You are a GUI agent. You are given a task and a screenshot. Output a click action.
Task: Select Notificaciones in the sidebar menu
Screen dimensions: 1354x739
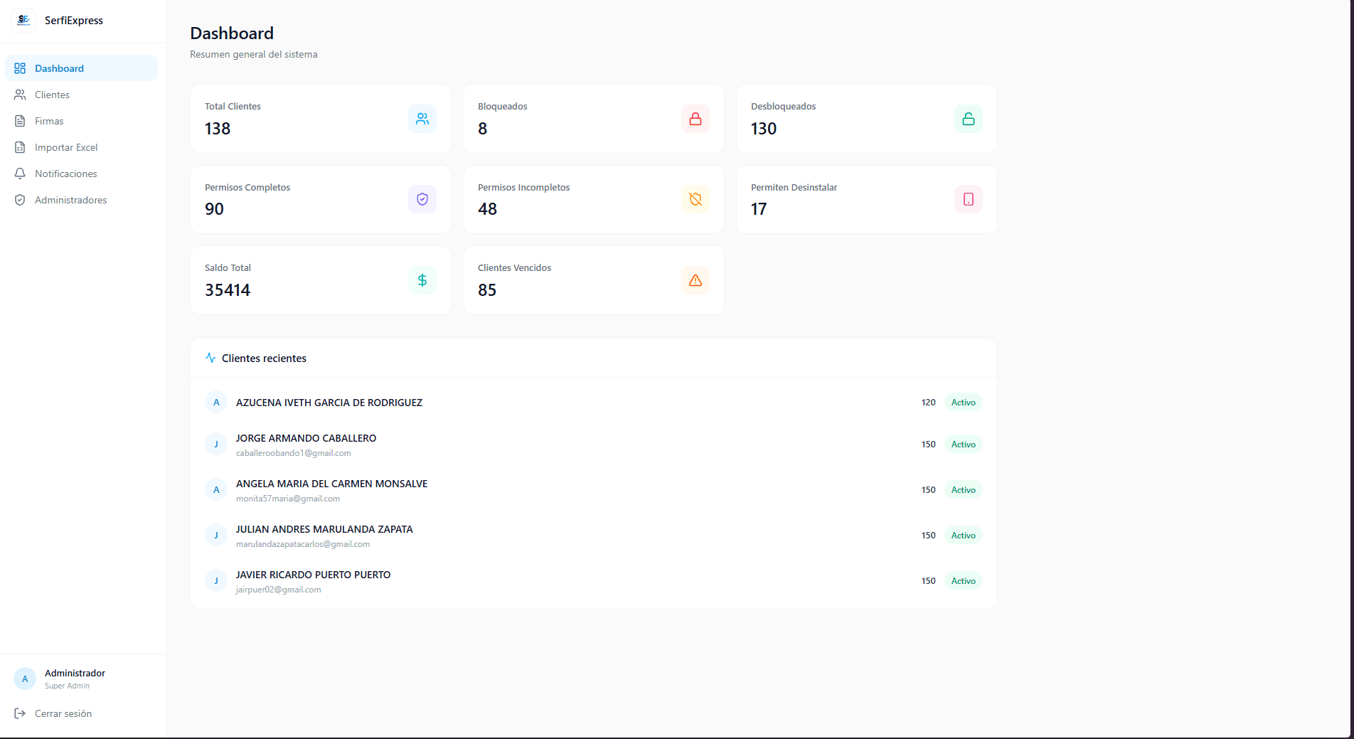[65, 174]
